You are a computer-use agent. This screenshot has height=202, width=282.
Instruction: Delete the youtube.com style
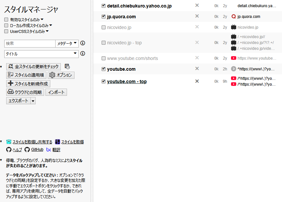197,68
